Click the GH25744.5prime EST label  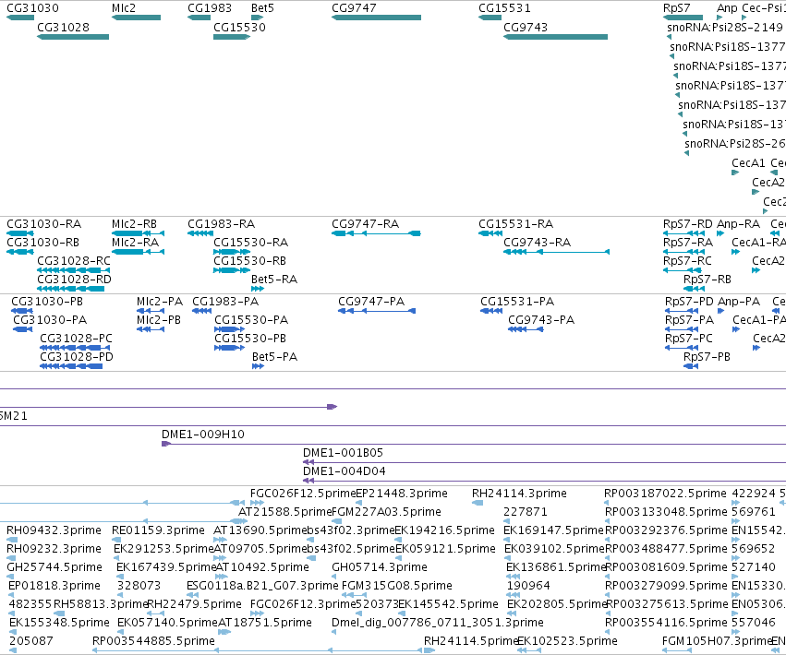54,567
